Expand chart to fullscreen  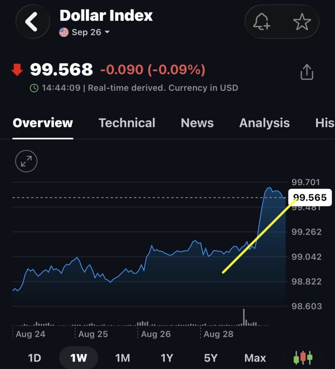click(26, 161)
